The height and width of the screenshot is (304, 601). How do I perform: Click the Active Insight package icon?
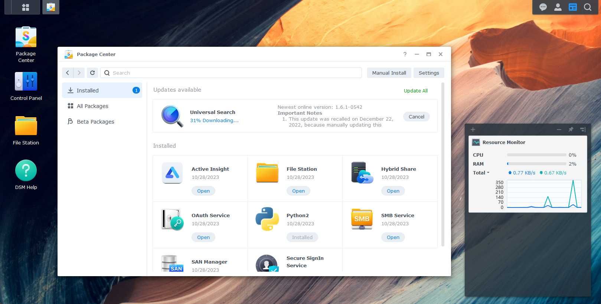tap(172, 173)
